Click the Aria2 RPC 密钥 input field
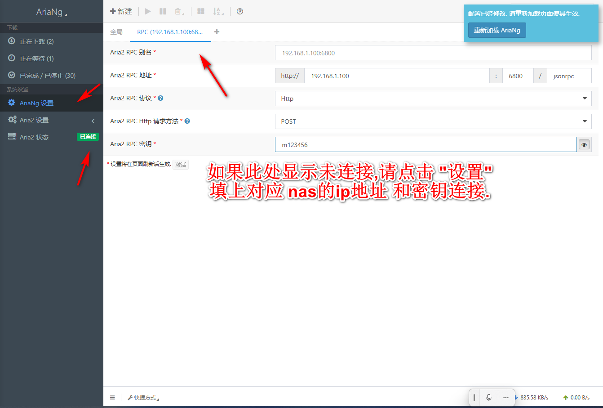Image resolution: width=603 pixels, height=408 pixels. tap(426, 144)
